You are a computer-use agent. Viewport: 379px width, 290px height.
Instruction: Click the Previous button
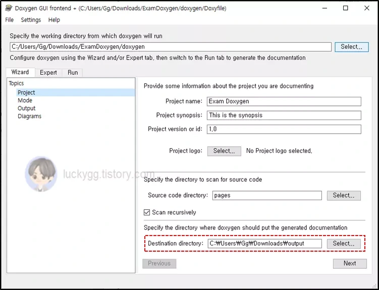(x=159, y=263)
